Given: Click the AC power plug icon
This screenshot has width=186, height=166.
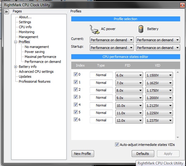Looking at the screenshot, I should click(94, 29).
